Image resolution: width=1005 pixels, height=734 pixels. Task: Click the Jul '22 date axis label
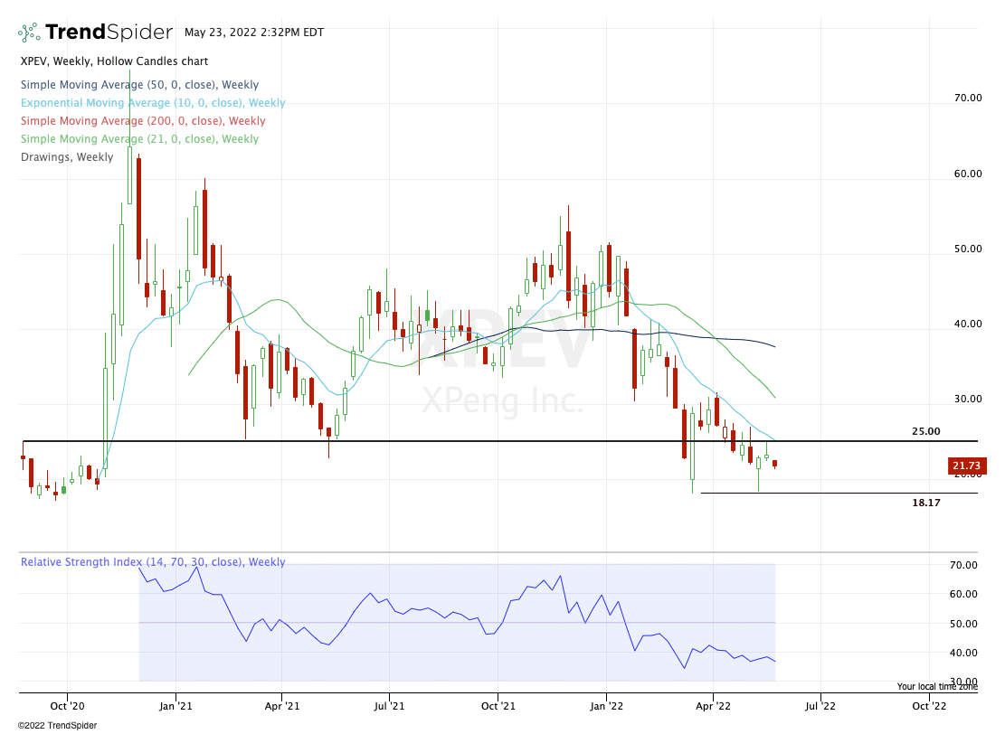point(820,706)
